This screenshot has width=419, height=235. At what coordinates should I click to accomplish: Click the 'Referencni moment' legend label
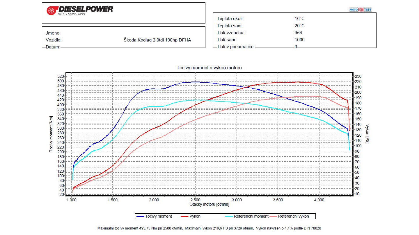(x=251, y=216)
